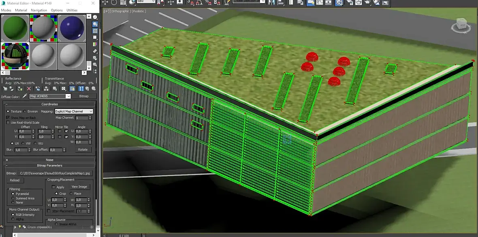Open Sample UV Tiling flyout
Image resolution: width=478 pixels, height=237 pixels.
(95, 37)
